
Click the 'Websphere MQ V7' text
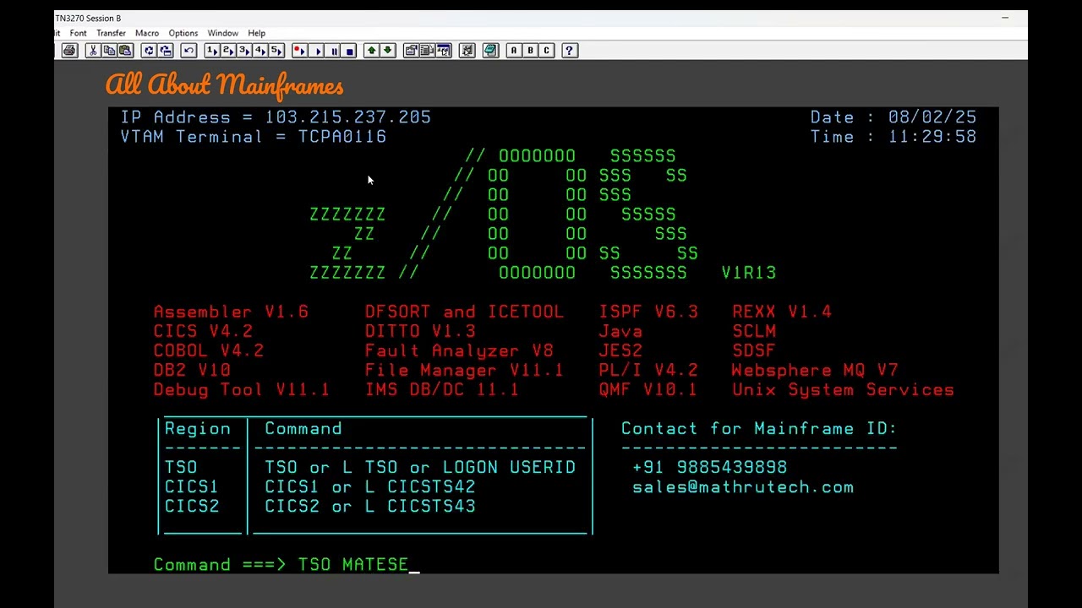[815, 370]
